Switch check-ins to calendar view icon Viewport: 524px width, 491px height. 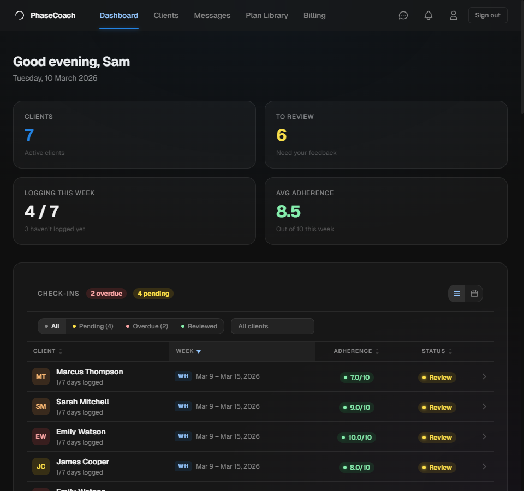(x=474, y=293)
